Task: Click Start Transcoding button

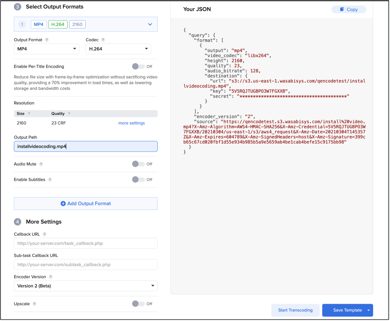Action: [x=295, y=310]
